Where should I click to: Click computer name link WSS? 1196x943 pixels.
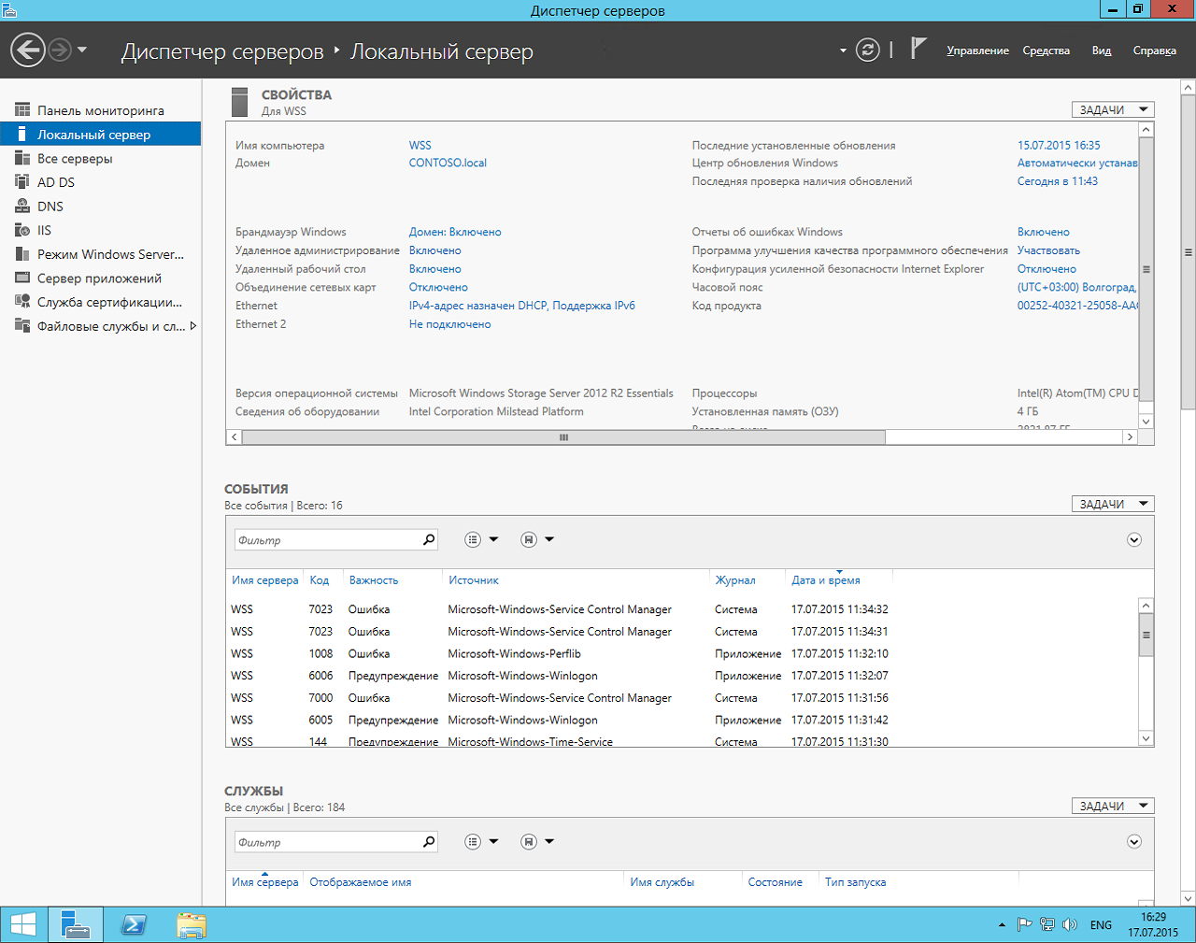(x=420, y=146)
